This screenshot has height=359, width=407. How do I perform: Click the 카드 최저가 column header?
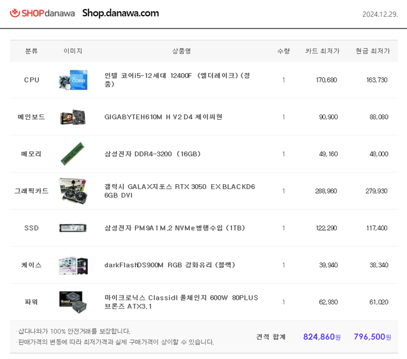tap(322, 51)
